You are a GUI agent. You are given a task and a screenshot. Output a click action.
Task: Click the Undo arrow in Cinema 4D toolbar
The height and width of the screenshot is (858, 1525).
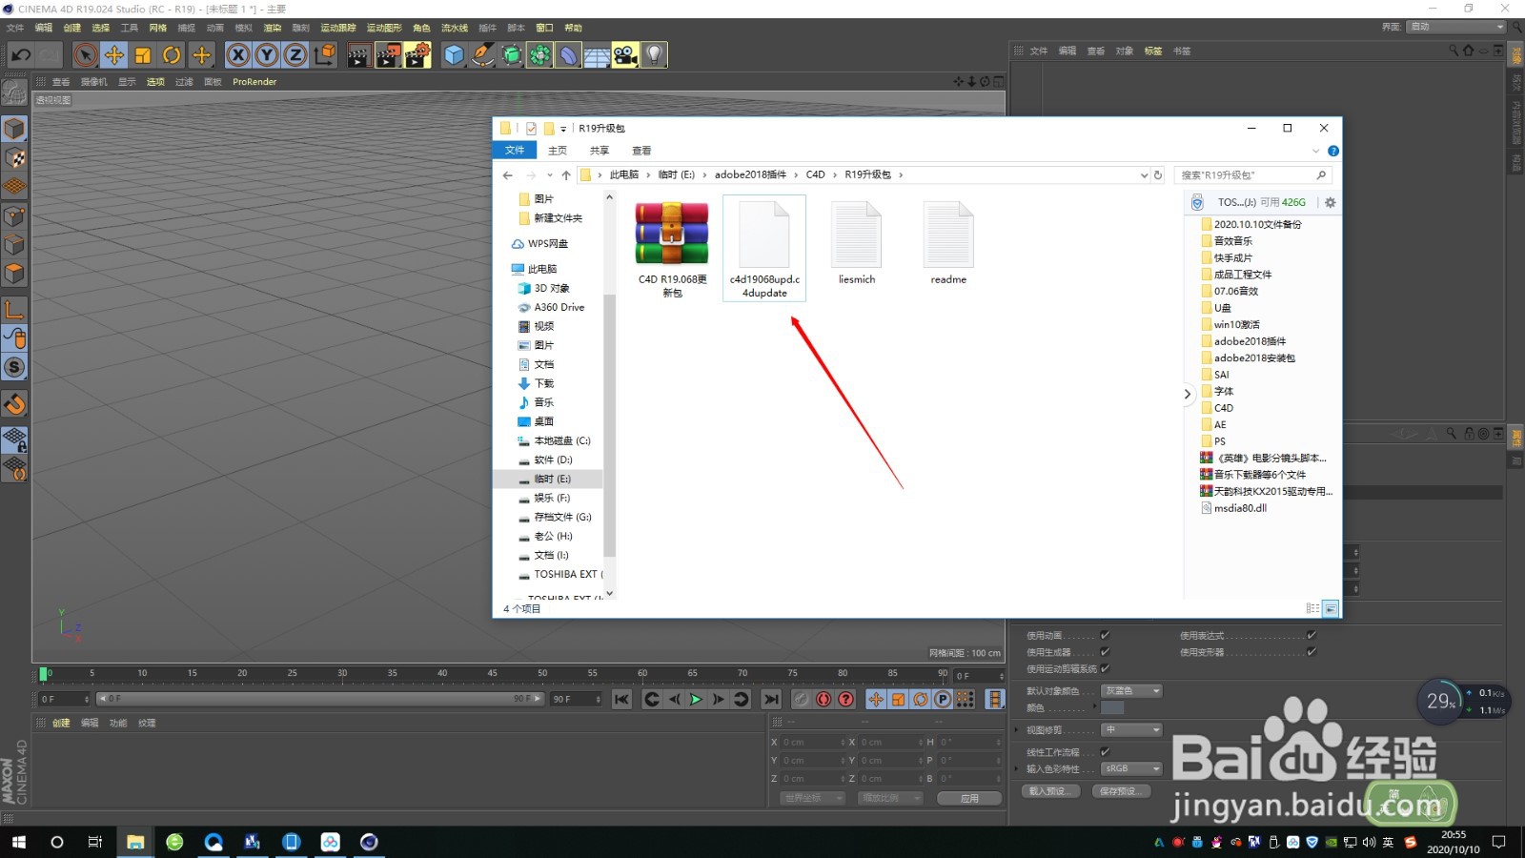click(21, 55)
